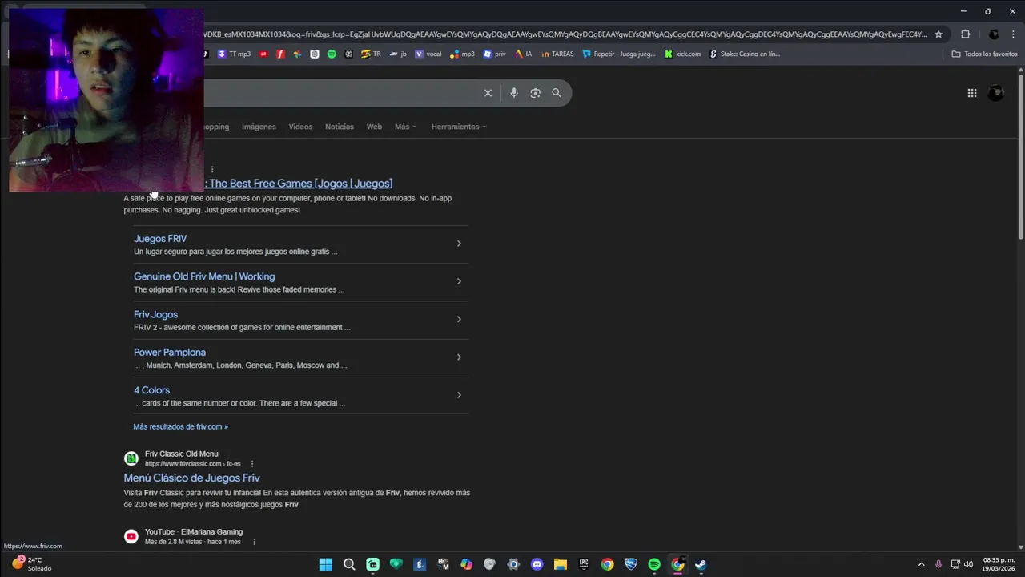
Task: Open the 4 Colors link
Action: (151, 390)
